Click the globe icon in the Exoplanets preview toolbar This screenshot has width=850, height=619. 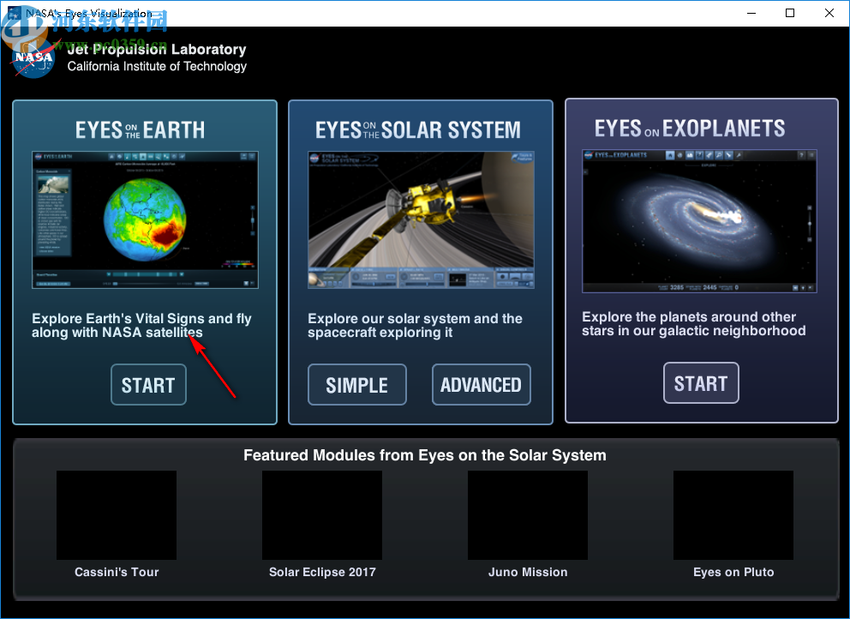680,155
